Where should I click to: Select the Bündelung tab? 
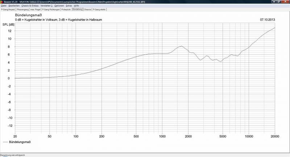click(x=77, y=9)
